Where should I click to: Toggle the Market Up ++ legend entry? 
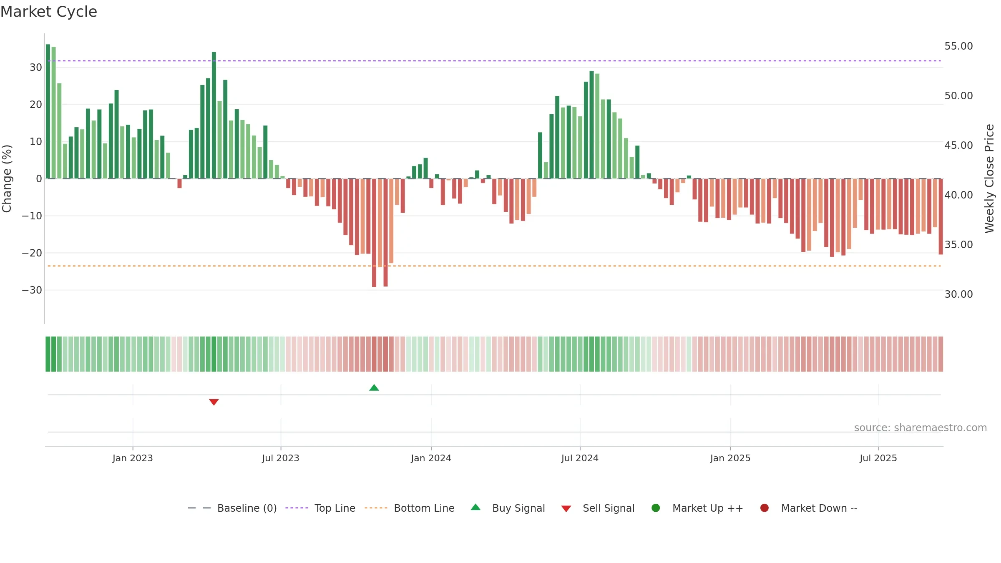(x=697, y=508)
